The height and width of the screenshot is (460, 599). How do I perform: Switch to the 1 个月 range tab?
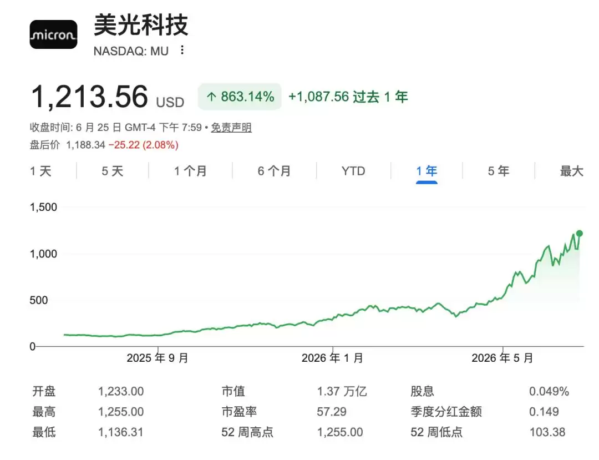click(x=190, y=171)
